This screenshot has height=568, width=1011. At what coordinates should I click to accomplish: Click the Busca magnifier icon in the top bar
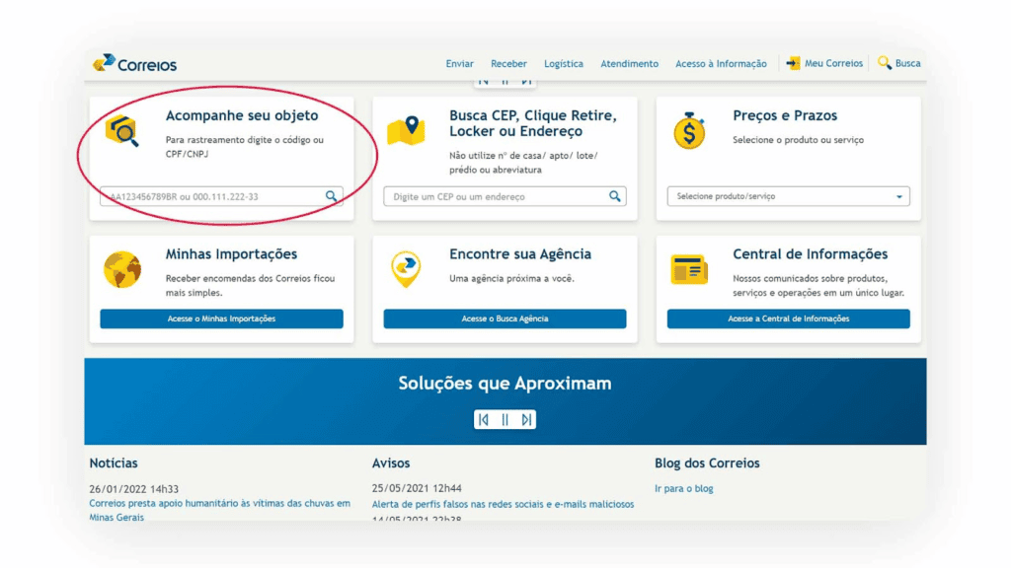coord(886,62)
